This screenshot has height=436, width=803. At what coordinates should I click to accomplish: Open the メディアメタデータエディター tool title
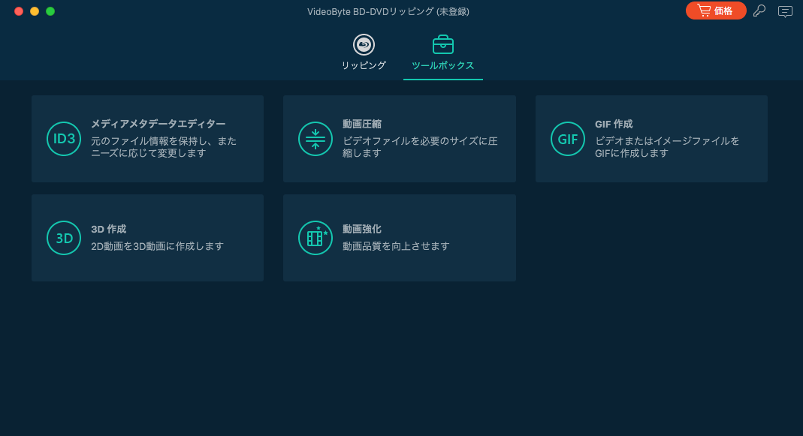(x=158, y=124)
